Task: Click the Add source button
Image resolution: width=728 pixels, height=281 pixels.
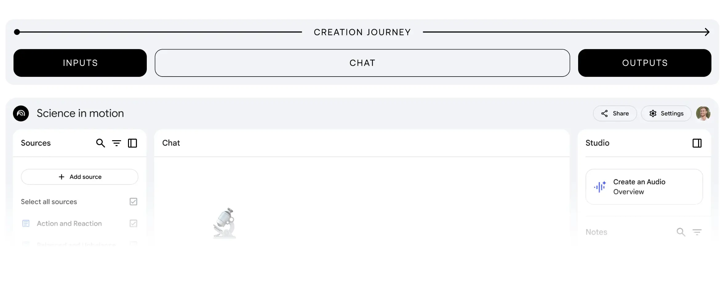Action: [x=80, y=177]
